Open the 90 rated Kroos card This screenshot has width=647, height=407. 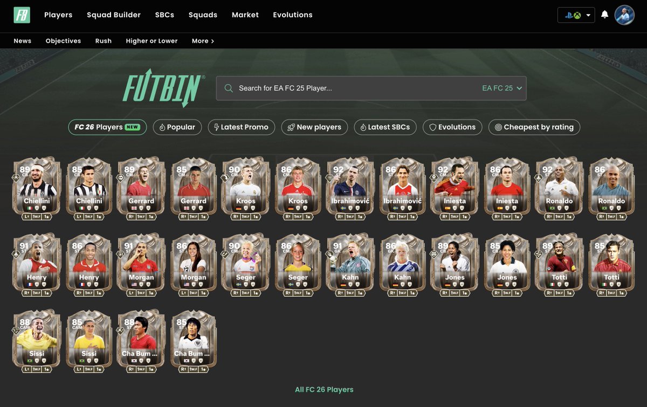pyautogui.click(x=246, y=189)
